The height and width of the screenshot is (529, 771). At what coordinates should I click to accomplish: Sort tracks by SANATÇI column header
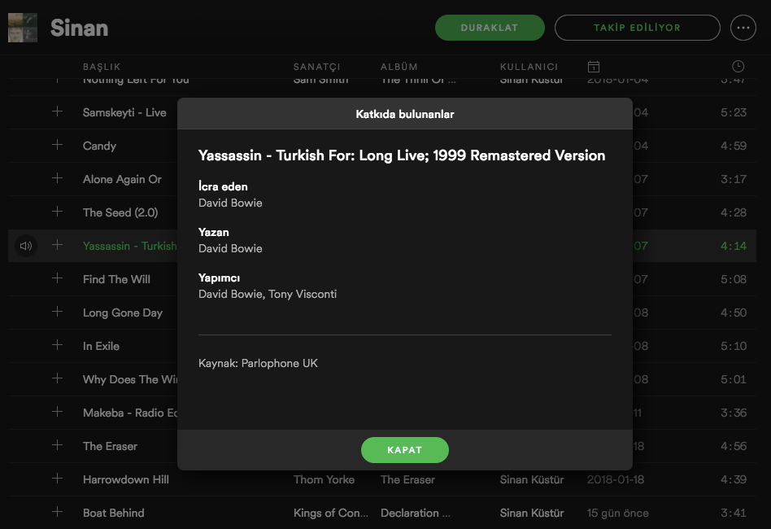pyautogui.click(x=316, y=67)
